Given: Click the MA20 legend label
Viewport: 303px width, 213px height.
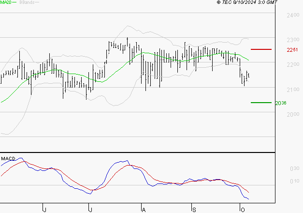Looking at the screenshot, I should pos(6,2).
